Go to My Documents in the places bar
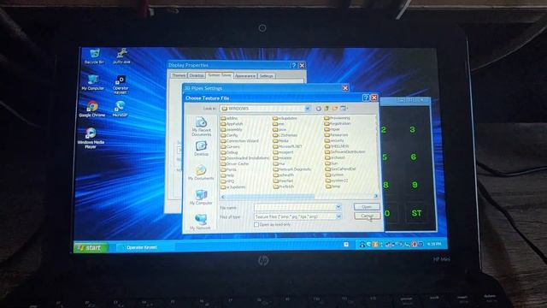The width and height of the screenshot is (547, 308). pyautogui.click(x=201, y=173)
